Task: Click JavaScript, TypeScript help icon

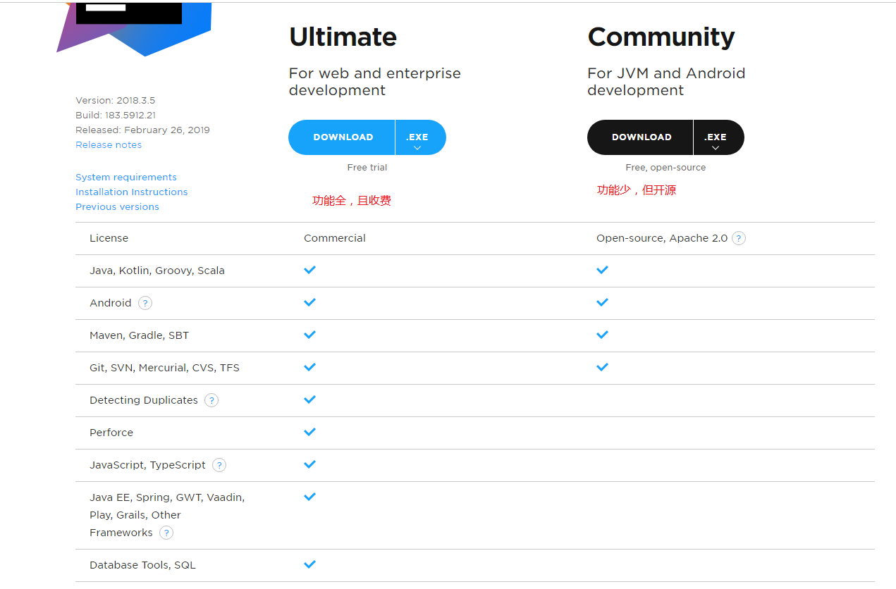Action: click(219, 465)
